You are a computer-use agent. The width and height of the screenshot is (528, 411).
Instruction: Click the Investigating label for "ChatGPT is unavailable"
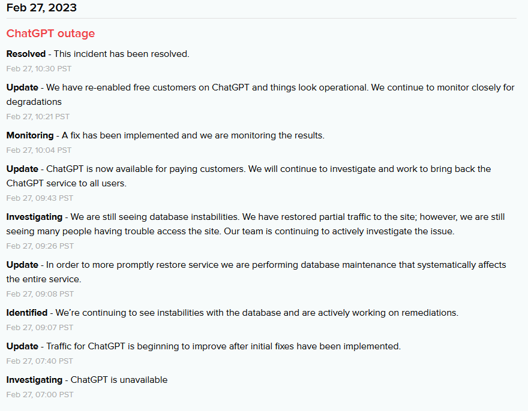(34, 380)
